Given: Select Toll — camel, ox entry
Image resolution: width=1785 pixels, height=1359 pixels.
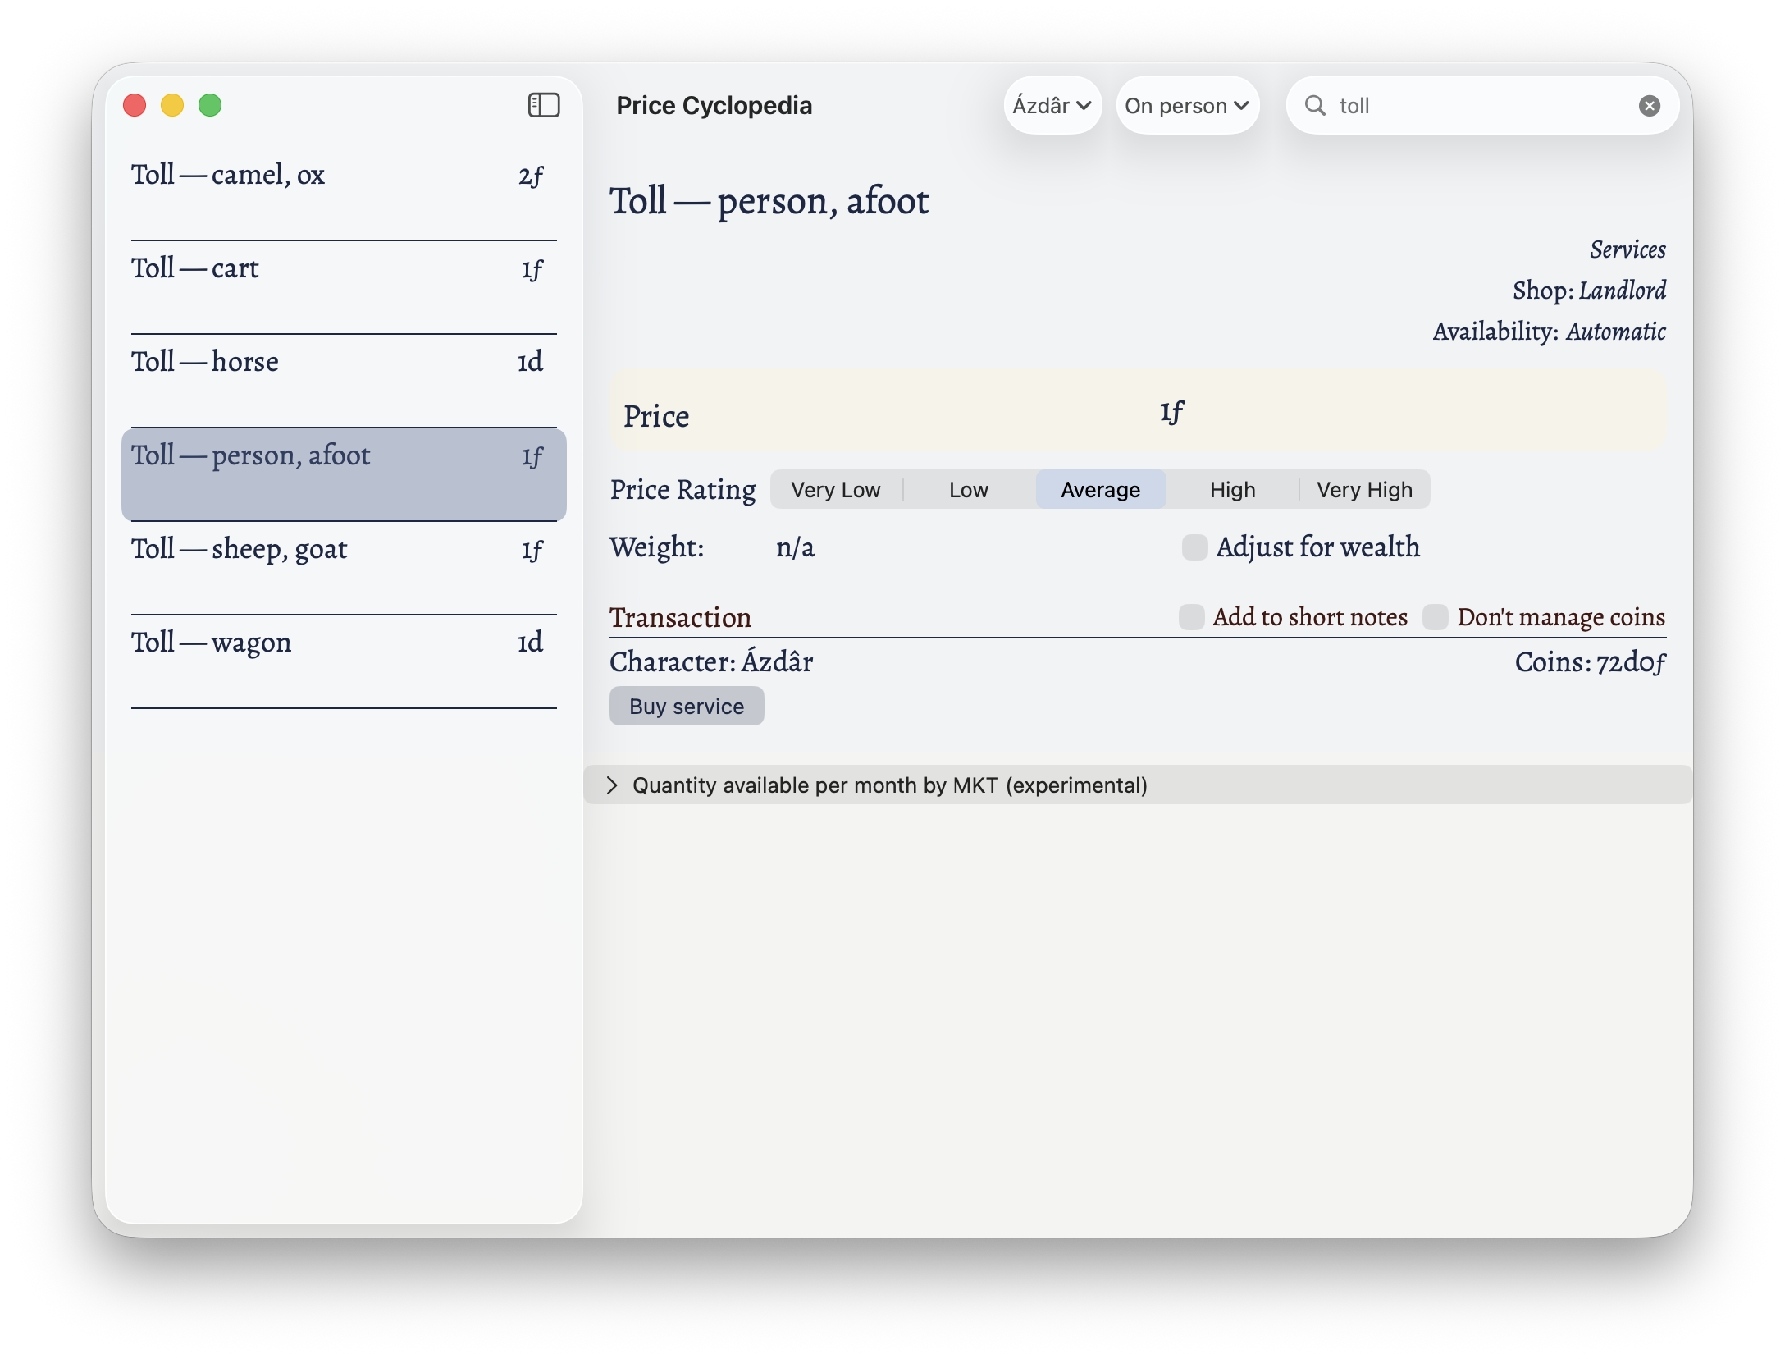Looking at the screenshot, I should coord(343,176).
